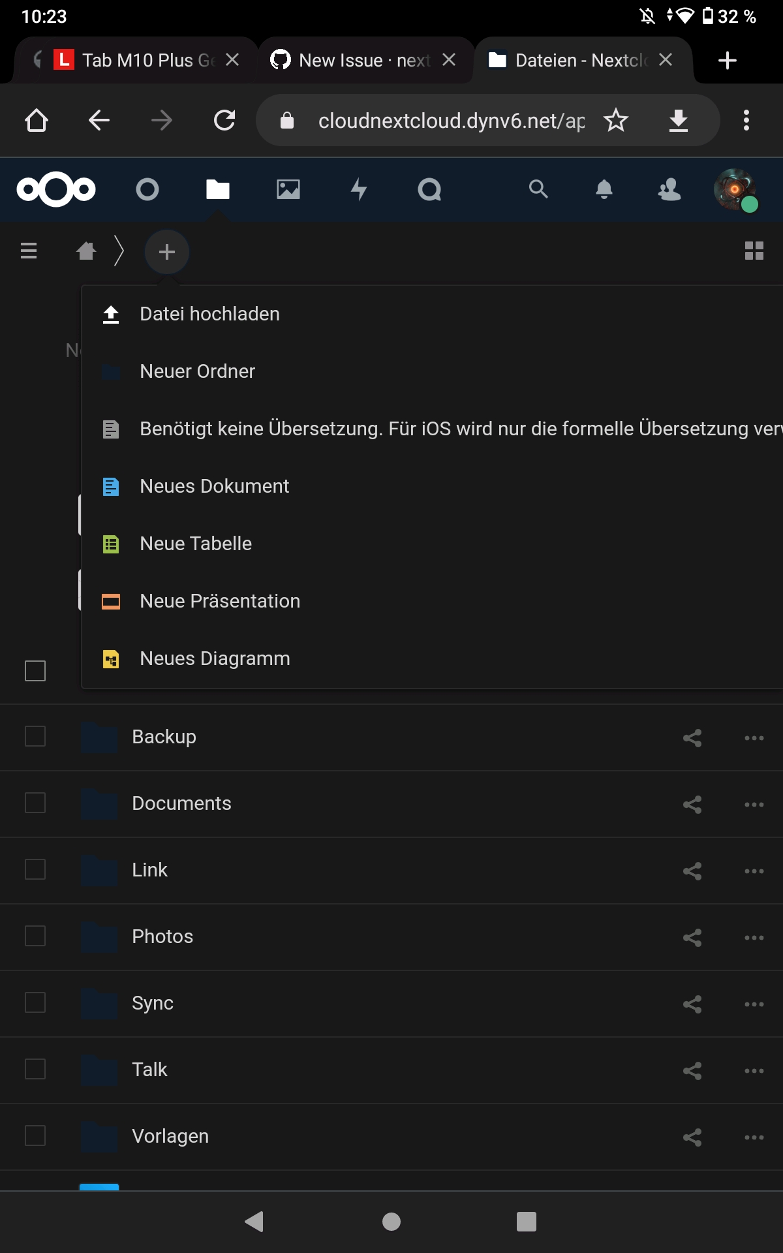The width and height of the screenshot is (783, 1253).
Task: Focus the URL address field
Action: [452, 121]
